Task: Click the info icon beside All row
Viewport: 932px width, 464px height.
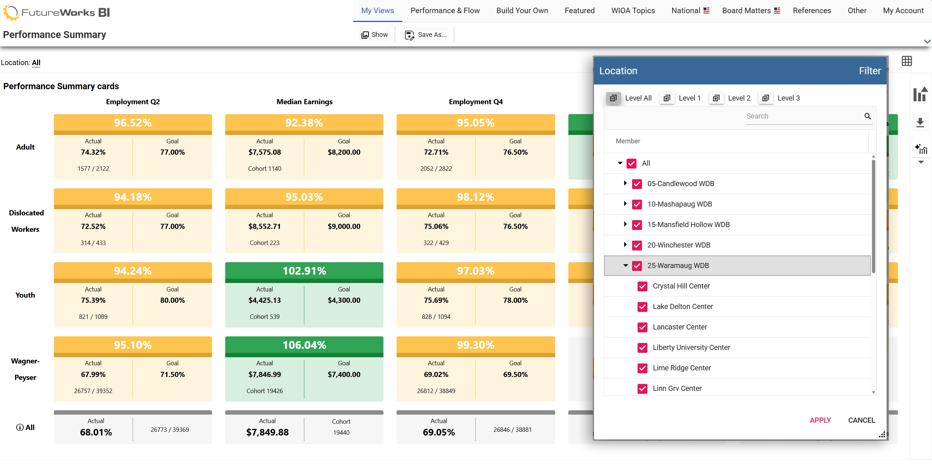Action: [x=20, y=427]
